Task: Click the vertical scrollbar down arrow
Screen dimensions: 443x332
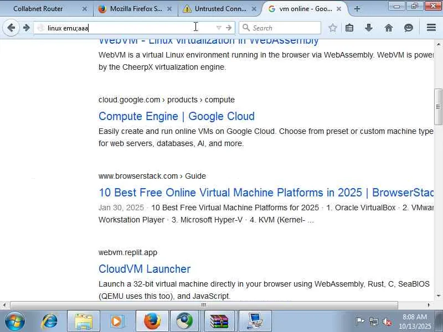Action: click(x=438, y=296)
